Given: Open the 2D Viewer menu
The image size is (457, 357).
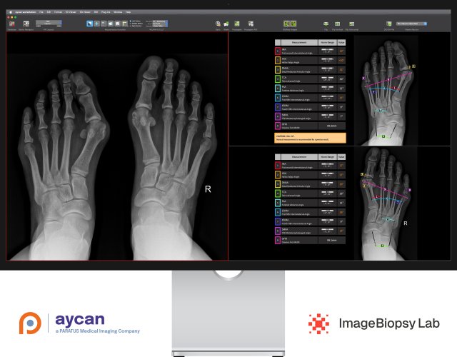Looking at the screenshot, I should pos(71,12).
